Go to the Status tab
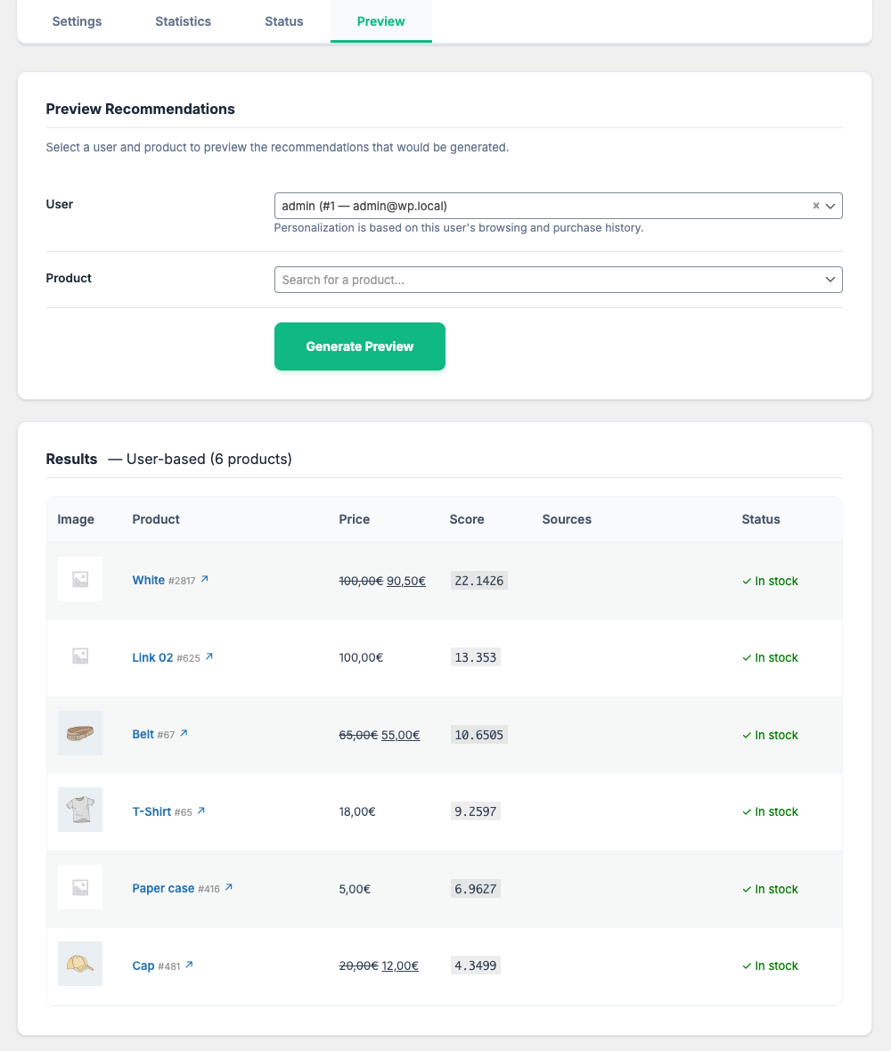The image size is (891, 1051). coord(283,21)
